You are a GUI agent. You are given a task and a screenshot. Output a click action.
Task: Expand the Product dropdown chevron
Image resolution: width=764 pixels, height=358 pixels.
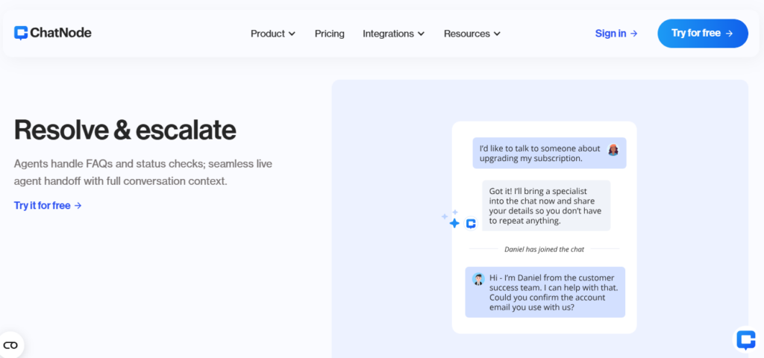[292, 34]
